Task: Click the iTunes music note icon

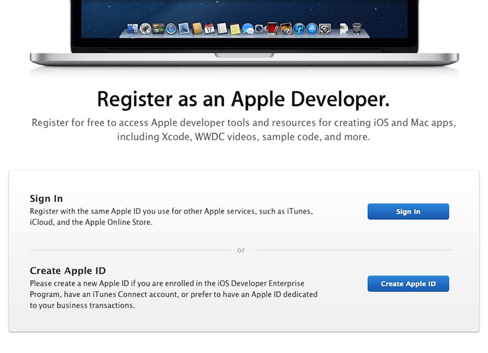Action: 298,28
